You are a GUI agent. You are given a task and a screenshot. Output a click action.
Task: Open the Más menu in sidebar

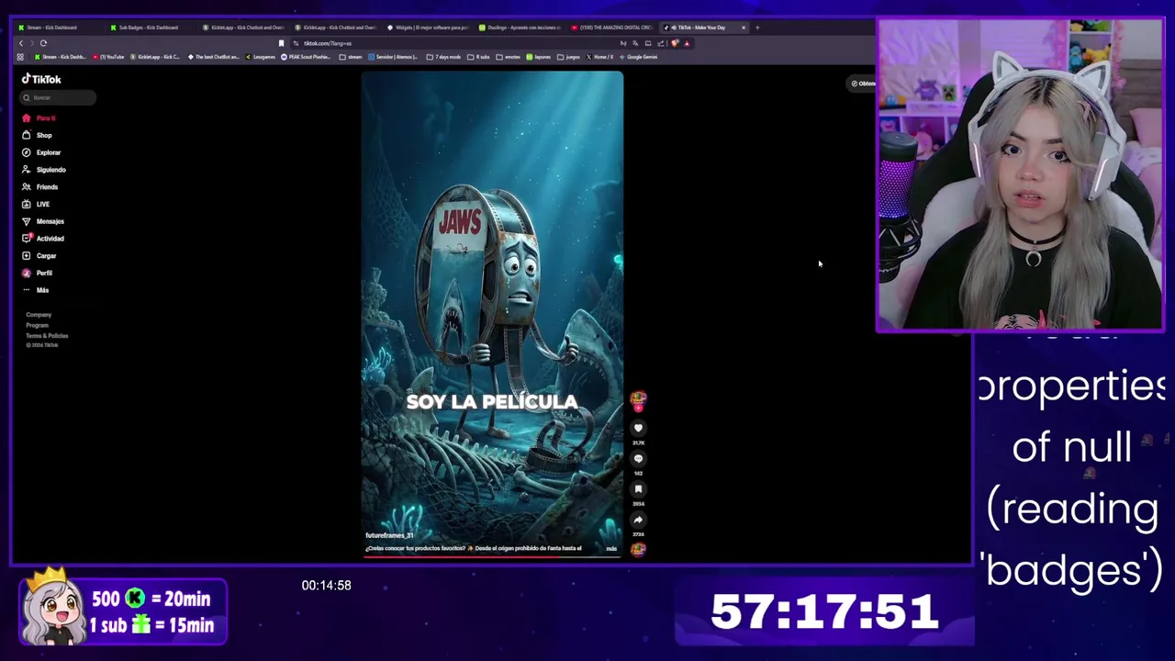pyautogui.click(x=36, y=290)
